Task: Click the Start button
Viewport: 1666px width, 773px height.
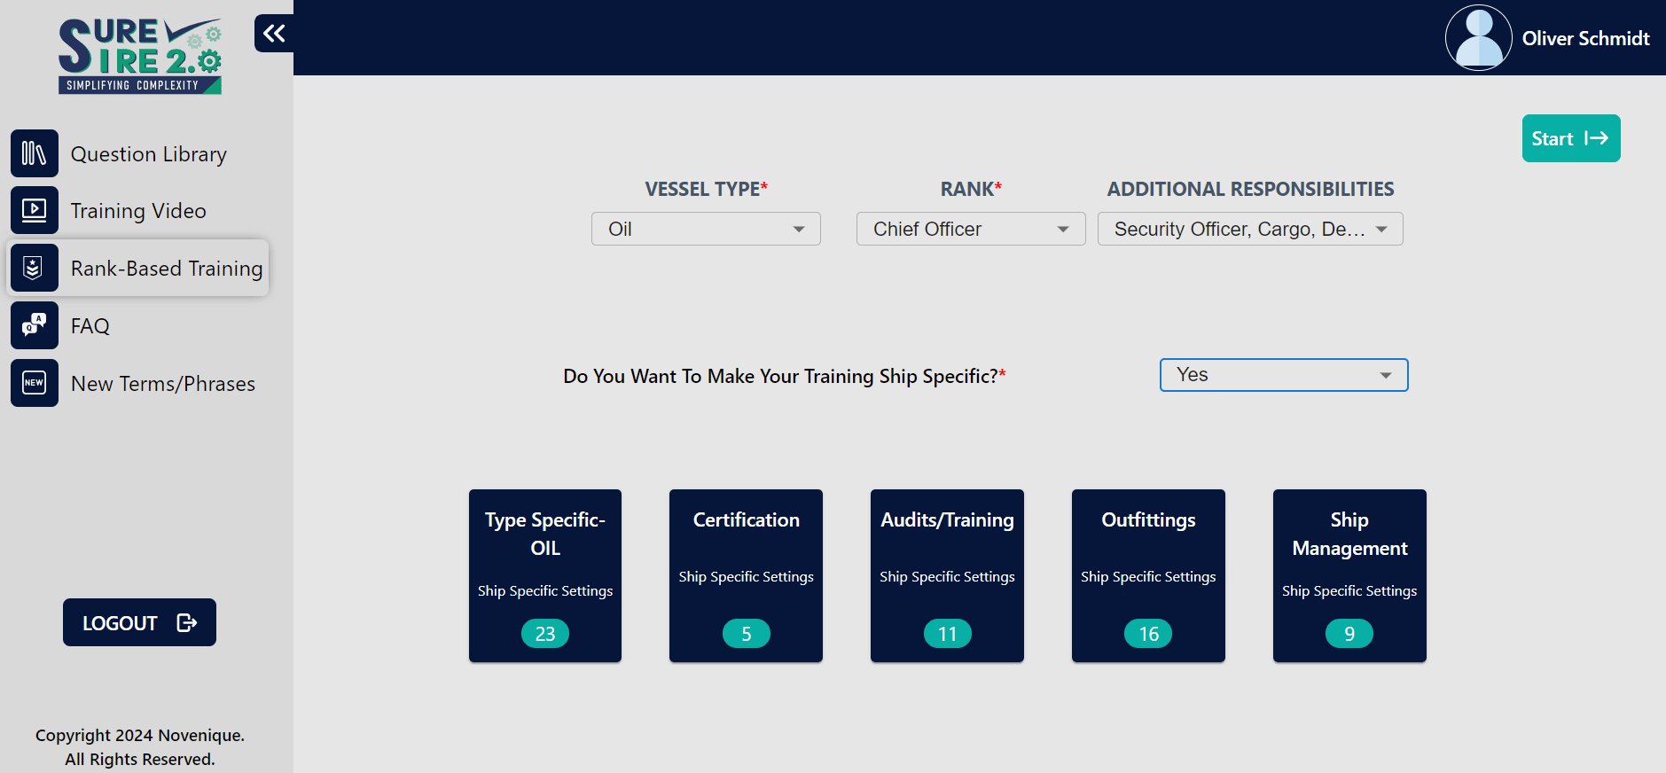Action: [1571, 138]
